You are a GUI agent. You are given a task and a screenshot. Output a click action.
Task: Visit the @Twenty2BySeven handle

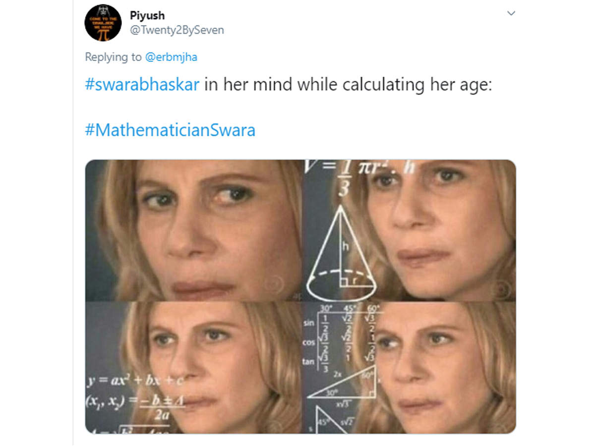(177, 30)
